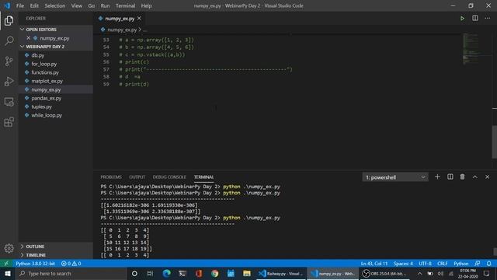Image resolution: width=497 pixels, height=280 pixels.
Task: Click the editor vertical scrollbar thumb
Action: 494,142
